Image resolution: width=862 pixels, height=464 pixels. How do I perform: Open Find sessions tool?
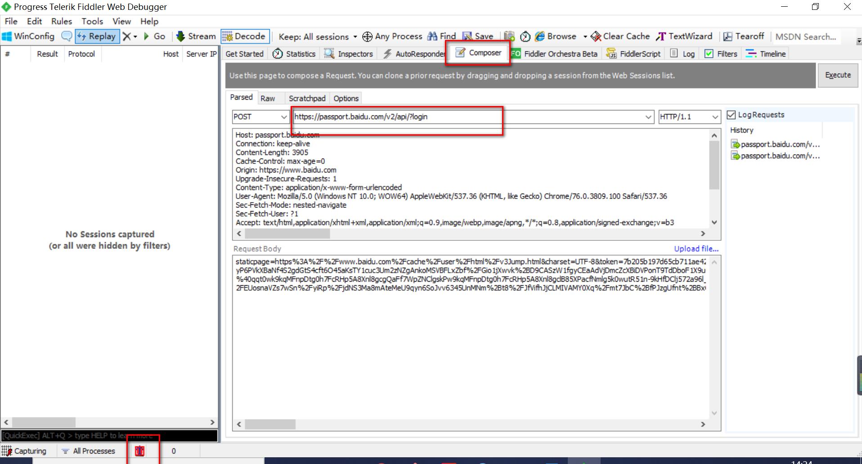click(442, 36)
